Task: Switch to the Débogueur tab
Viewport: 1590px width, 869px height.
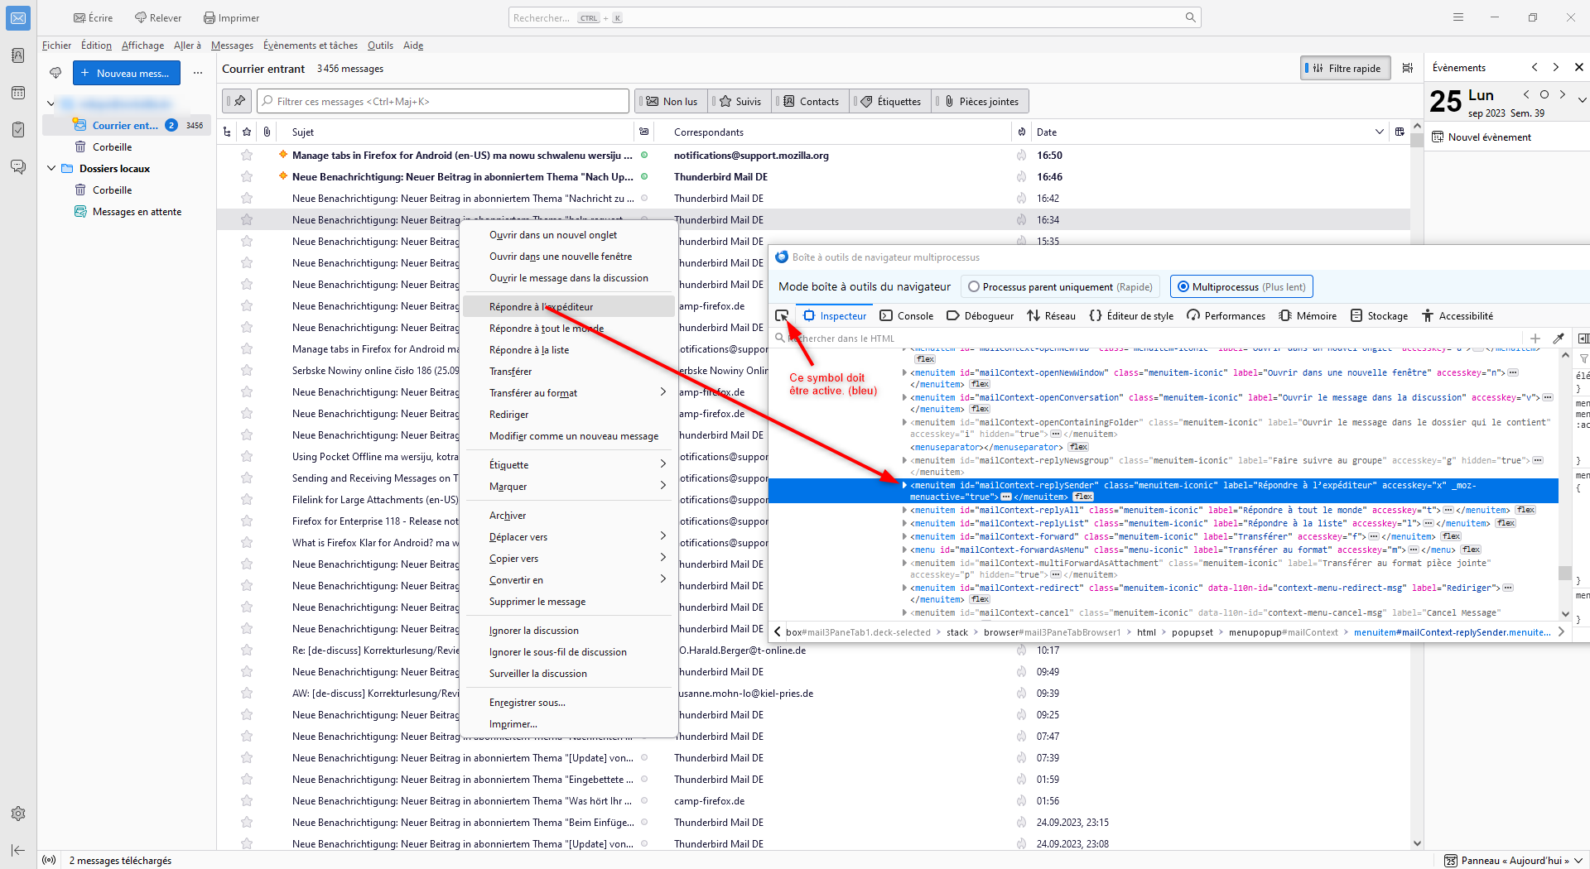Action: (x=980, y=315)
